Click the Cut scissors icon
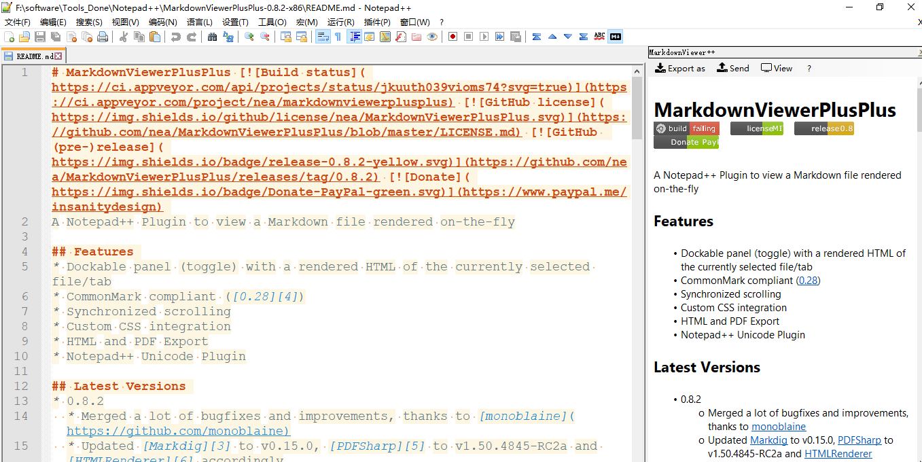Image resolution: width=922 pixels, height=462 pixels. (x=124, y=37)
